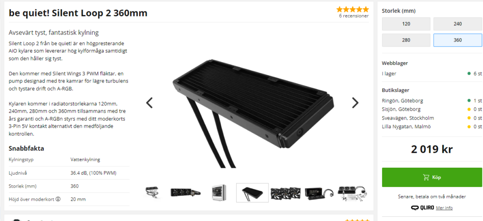Viewport: 483px width, 221px height.
Task: Click the five-star rating icons
Action: (x=352, y=9)
